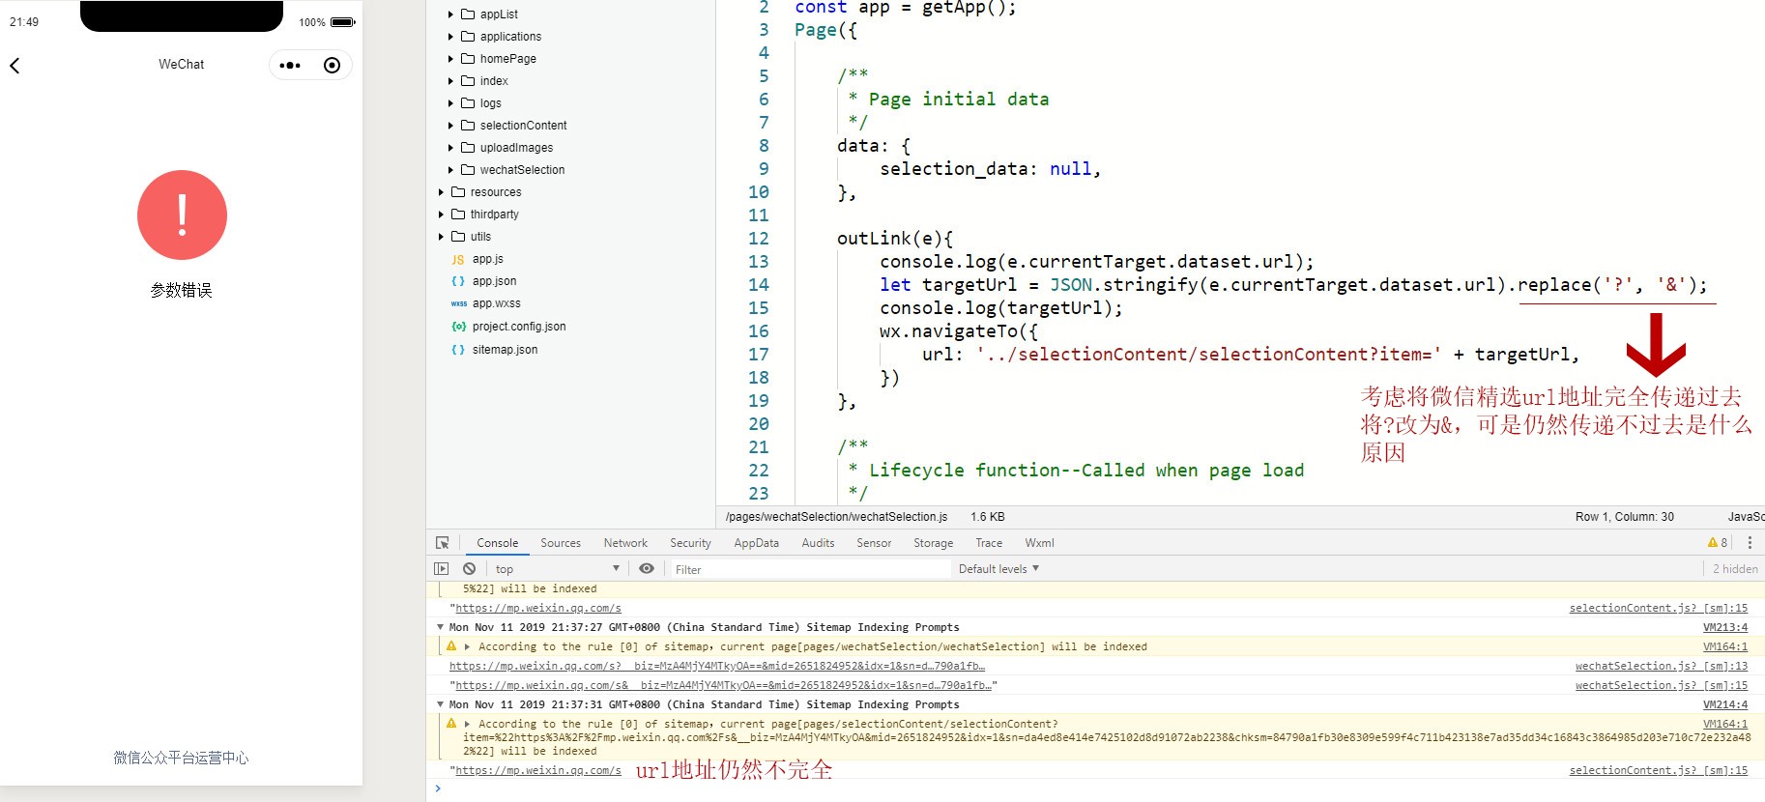Expand the warning detail arrow for wechatSelection indexed
The image size is (1765, 802).
tap(467, 646)
